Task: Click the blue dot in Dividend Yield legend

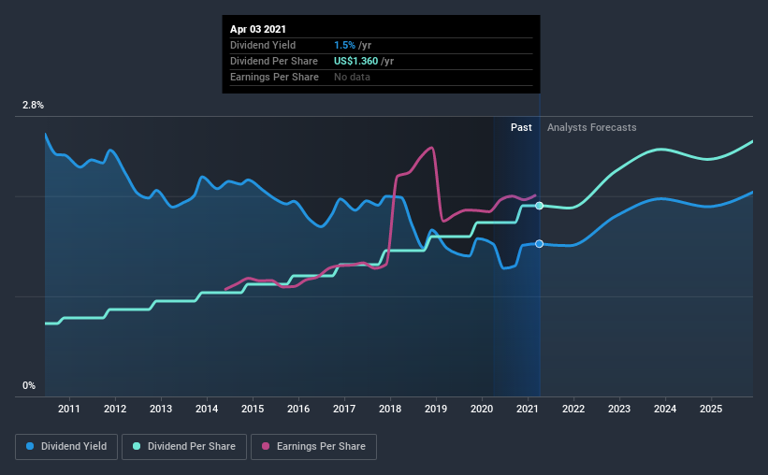Action: click(33, 447)
